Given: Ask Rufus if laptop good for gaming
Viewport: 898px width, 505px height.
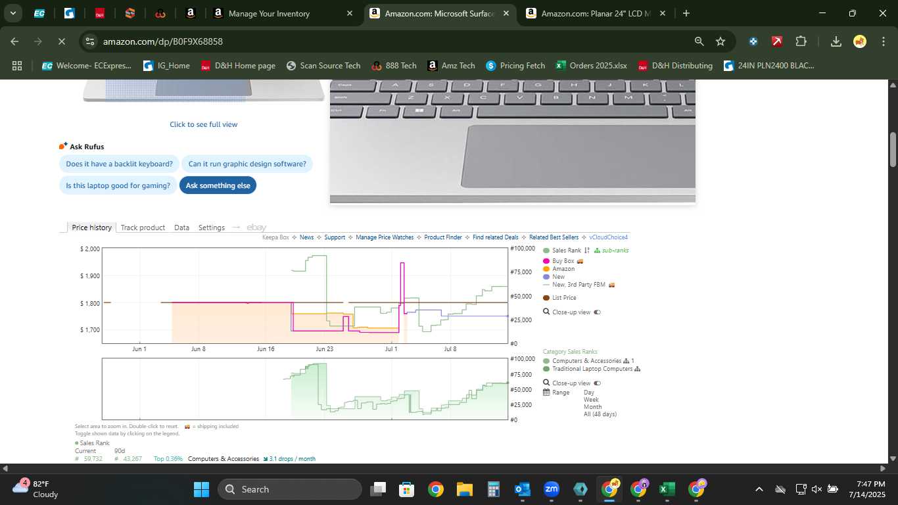Looking at the screenshot, I should pyautogui.click(x=118, y=185).
